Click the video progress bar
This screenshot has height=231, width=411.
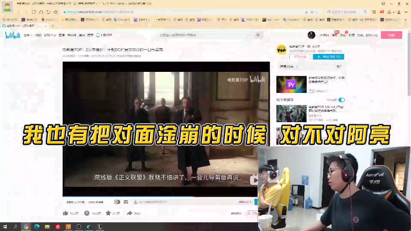(x=160, y=196)
